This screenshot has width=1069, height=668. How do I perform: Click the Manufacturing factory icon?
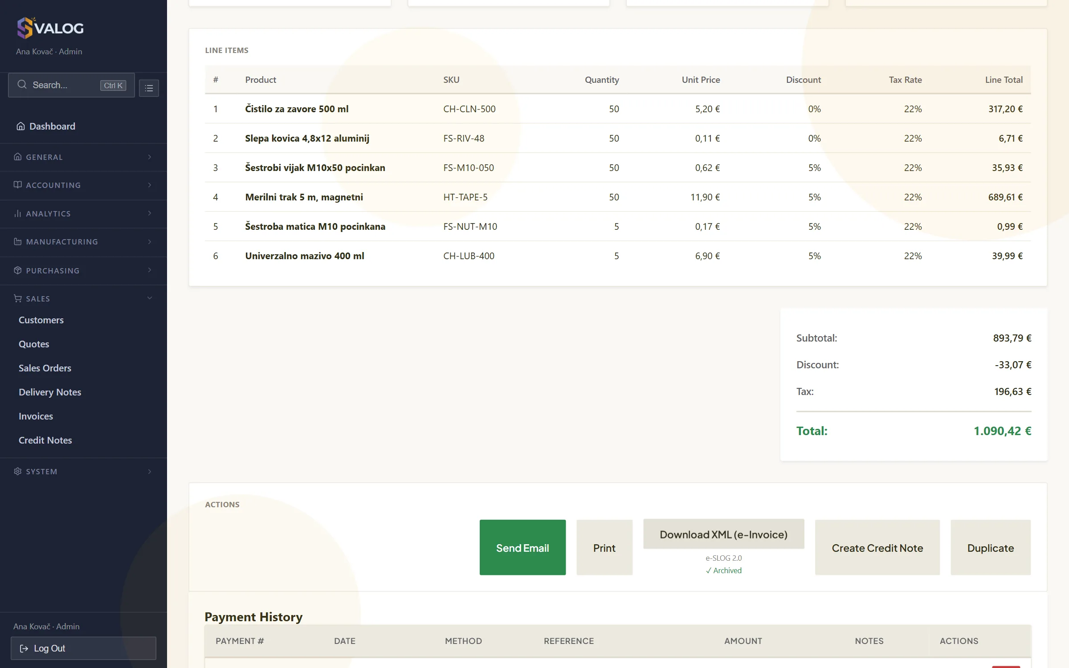pos(18,241)
